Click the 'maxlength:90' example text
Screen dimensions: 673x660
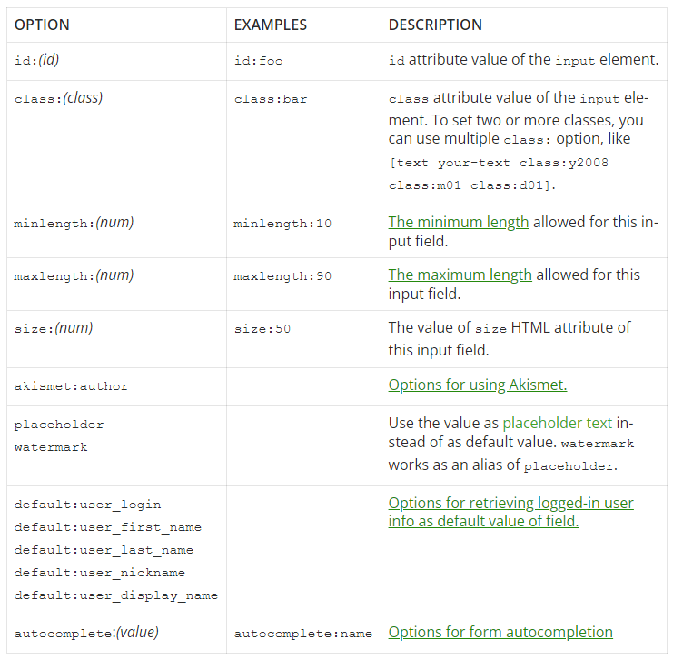[x=282, y=276]
